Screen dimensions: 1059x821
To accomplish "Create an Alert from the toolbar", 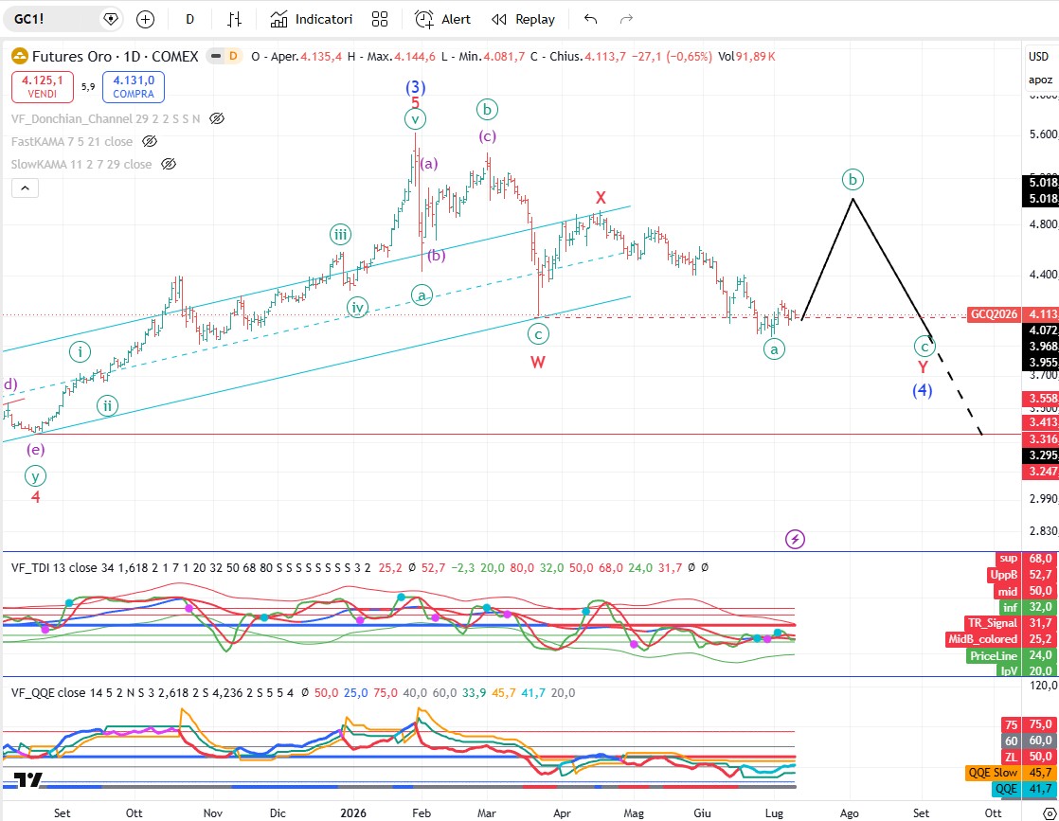I will click(442, 20).
